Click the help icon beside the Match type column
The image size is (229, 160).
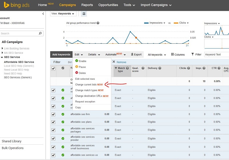click(127, 68)
